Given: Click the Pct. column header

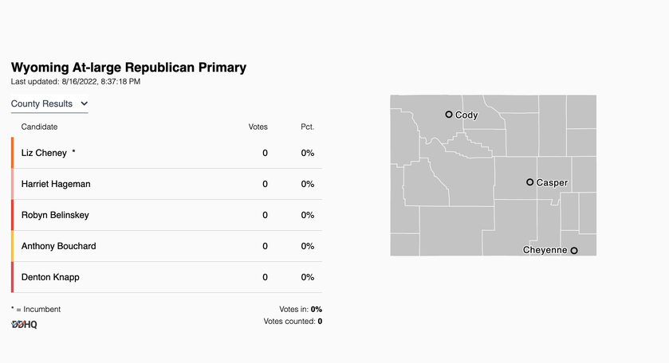Looking at the screenshot, I should coord(307,127).
